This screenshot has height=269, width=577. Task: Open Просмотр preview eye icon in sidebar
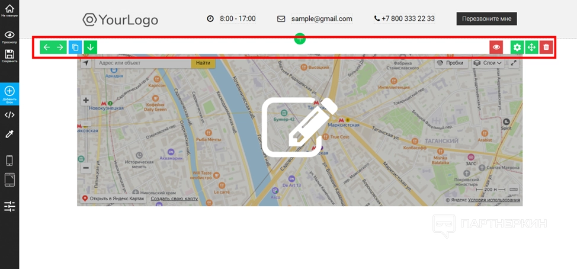(x=9, y=37)
